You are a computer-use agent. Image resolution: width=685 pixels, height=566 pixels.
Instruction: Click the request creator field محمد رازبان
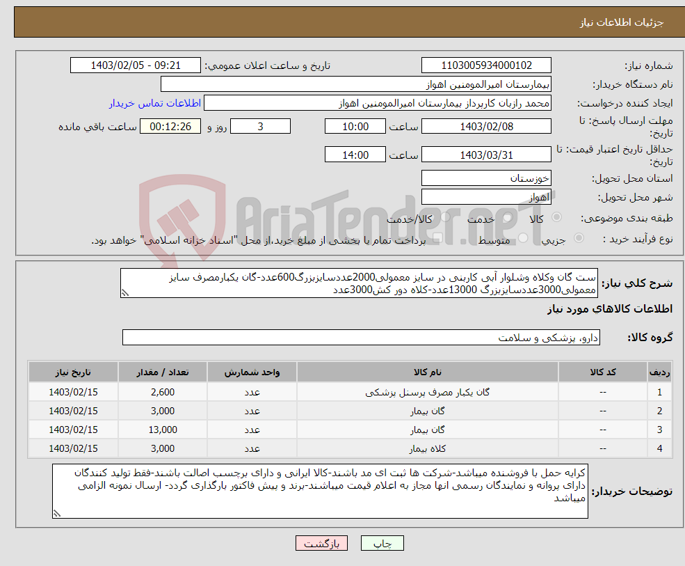point(378,103)
